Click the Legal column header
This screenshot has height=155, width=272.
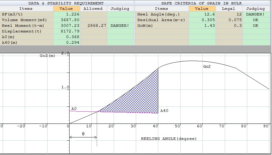[229, 9]
